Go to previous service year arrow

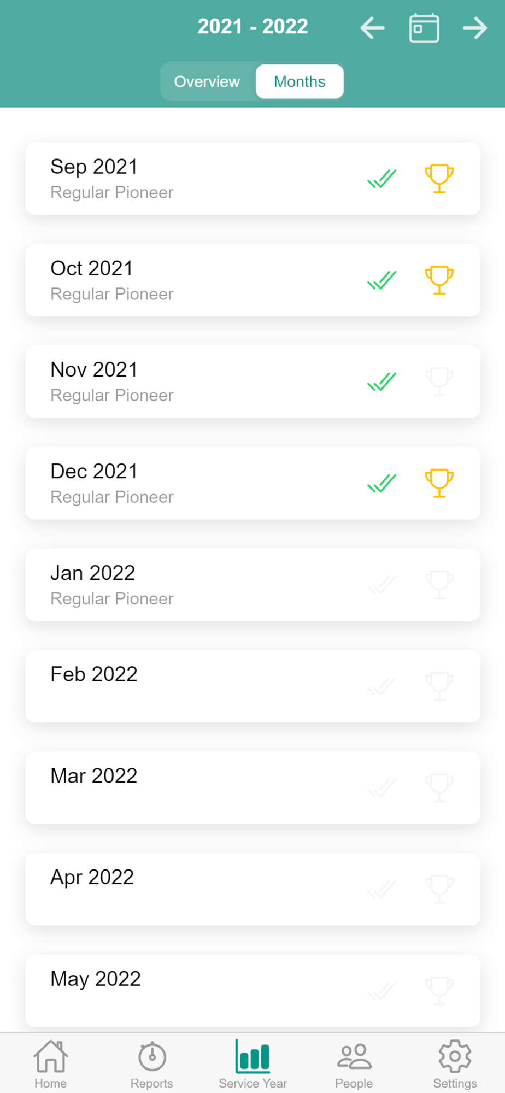(372, 28)
